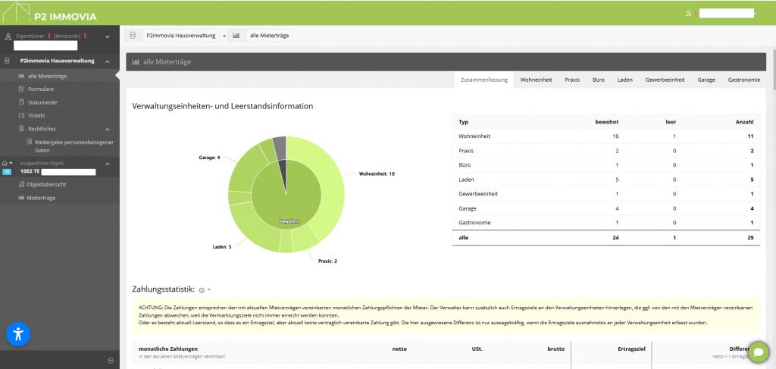Click the user profile icon at top right

coord(688,13)
